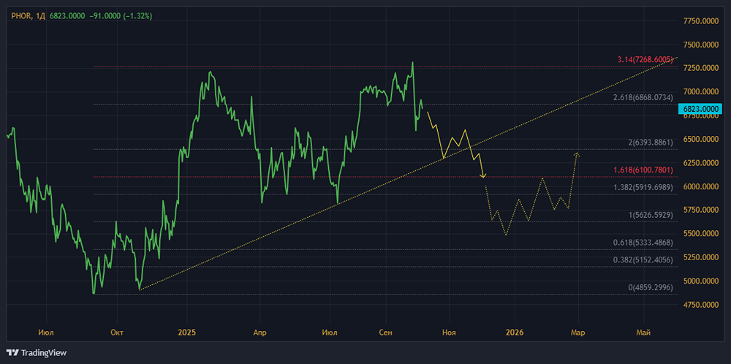Image resolution: width=731 pixels, height=364 pixels.
Task: Click the -91.0000 (-1.32%) price change text
Action: pos(123,16)
